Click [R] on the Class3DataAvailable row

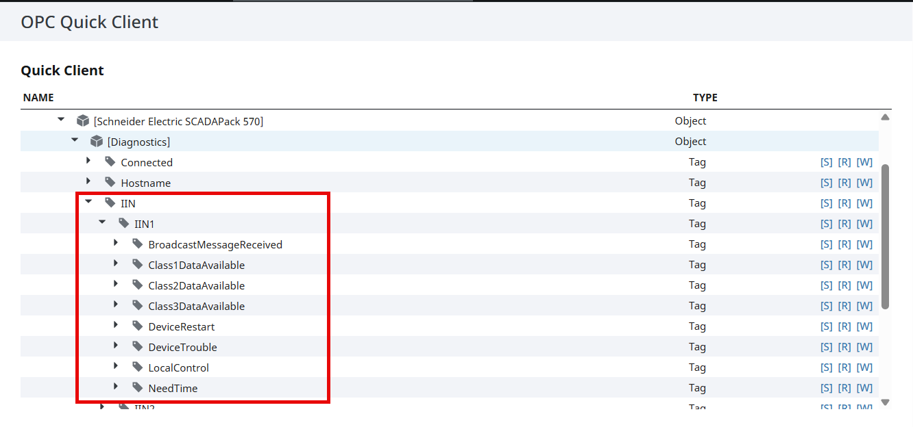tap(844, 306)
